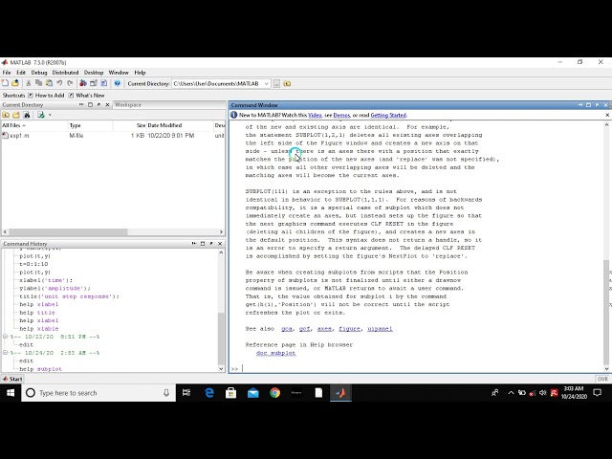Viewport: 612px width, 459px height.
Task: Select 't=0:1:10' history entry
Action: click(x=33, y=264)
